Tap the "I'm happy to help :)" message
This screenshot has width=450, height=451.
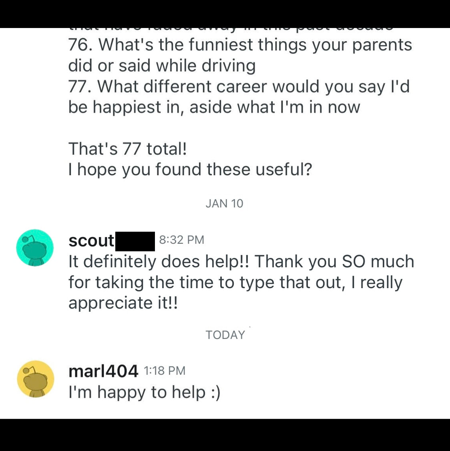pos(144,392)
